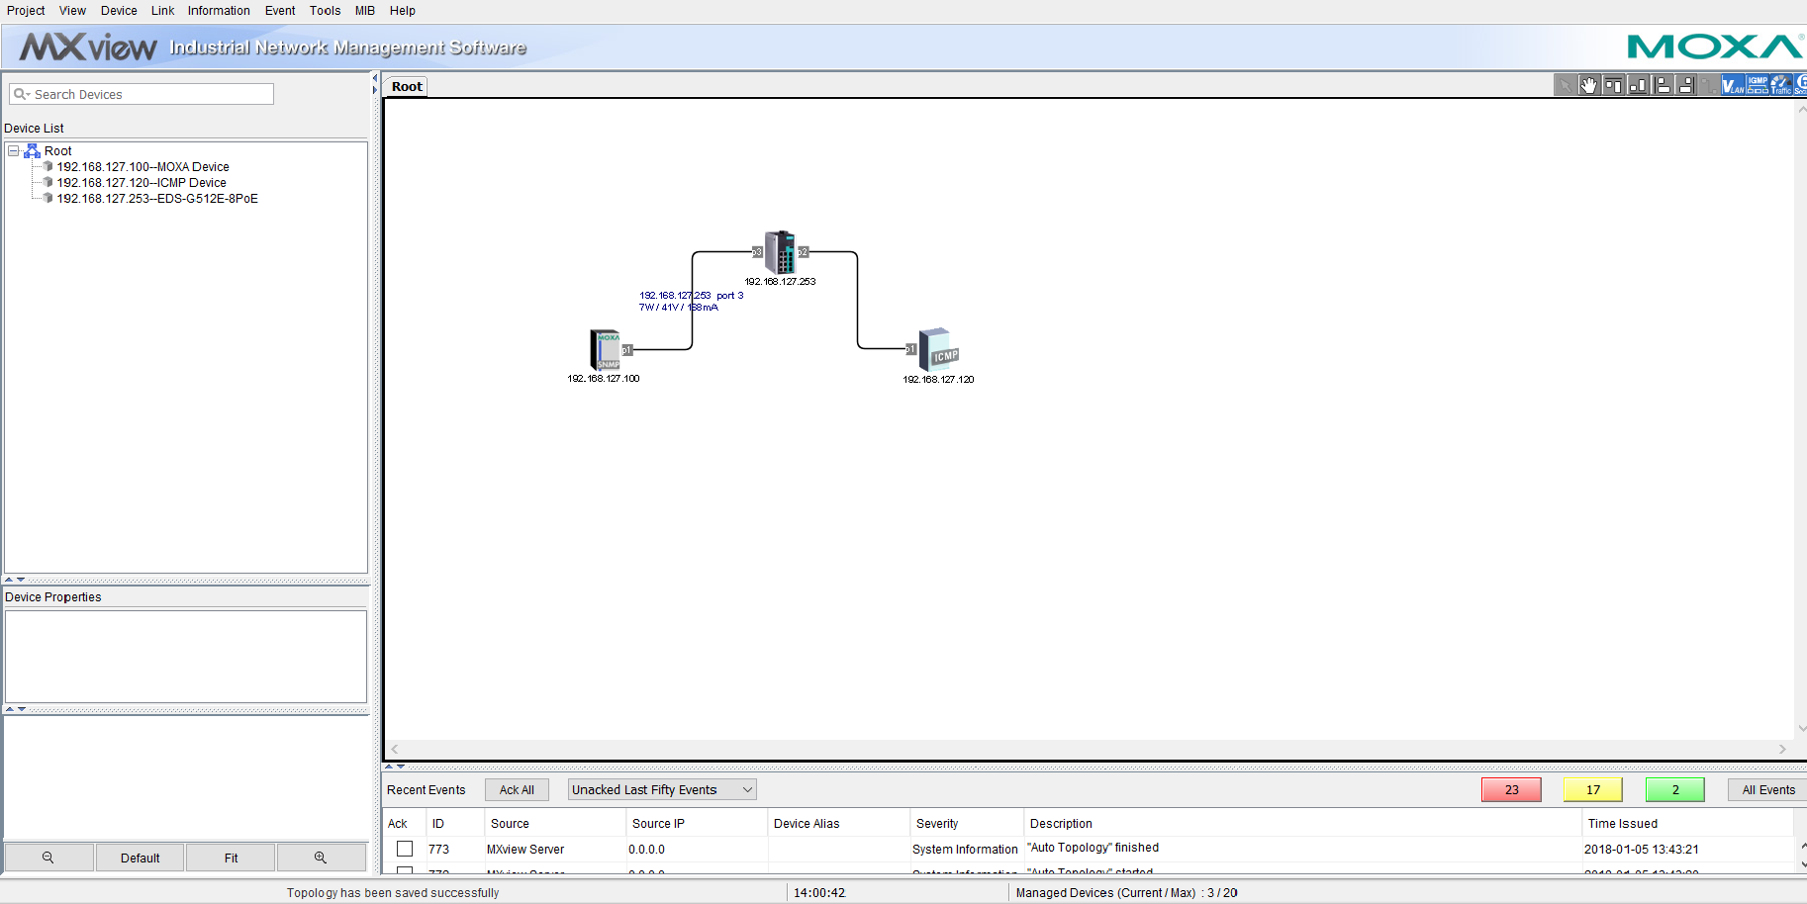Align selected devices to bottom

(x=1638, y=85)
